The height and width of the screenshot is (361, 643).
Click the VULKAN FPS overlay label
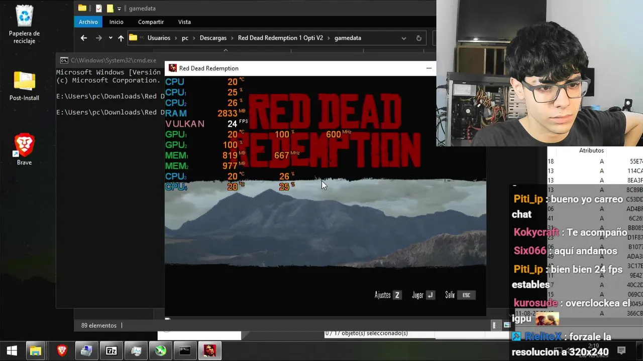click(x=185, y=124)
